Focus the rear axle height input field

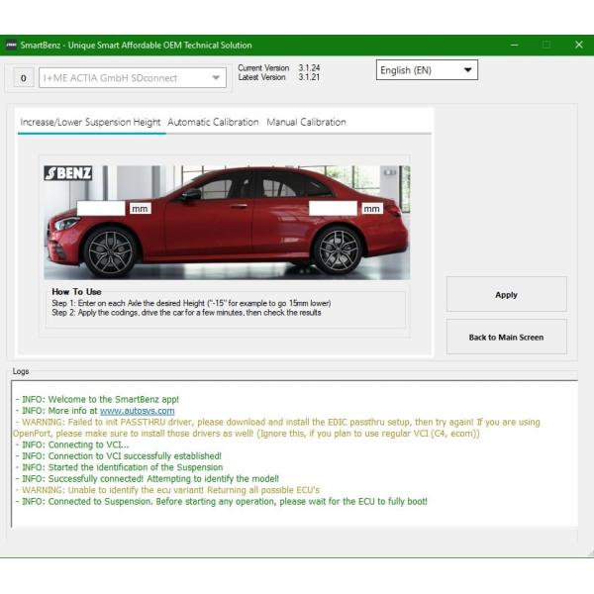tap(333, 209)
